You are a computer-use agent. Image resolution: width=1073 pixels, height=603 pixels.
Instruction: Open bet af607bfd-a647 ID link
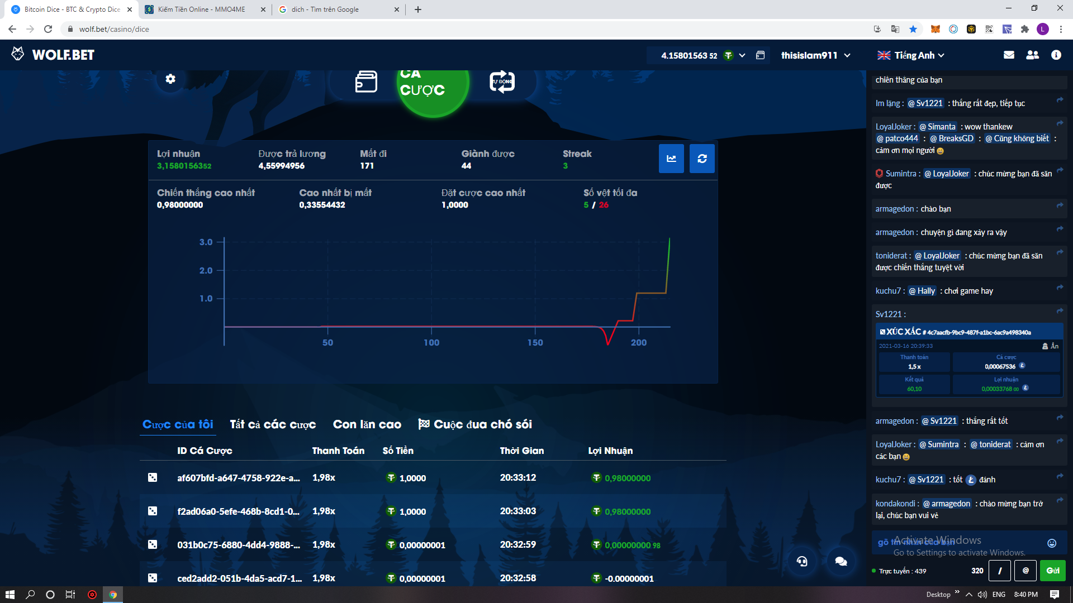click(x=239, y=478)
